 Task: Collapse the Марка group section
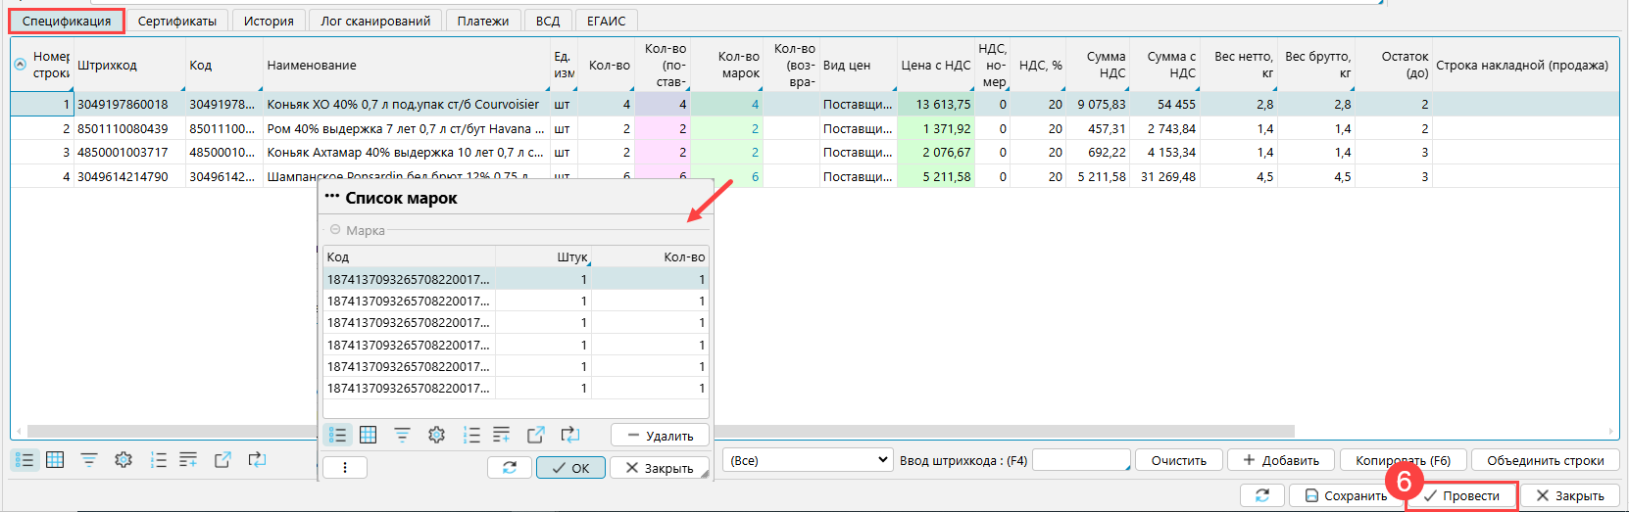[335, 230]
